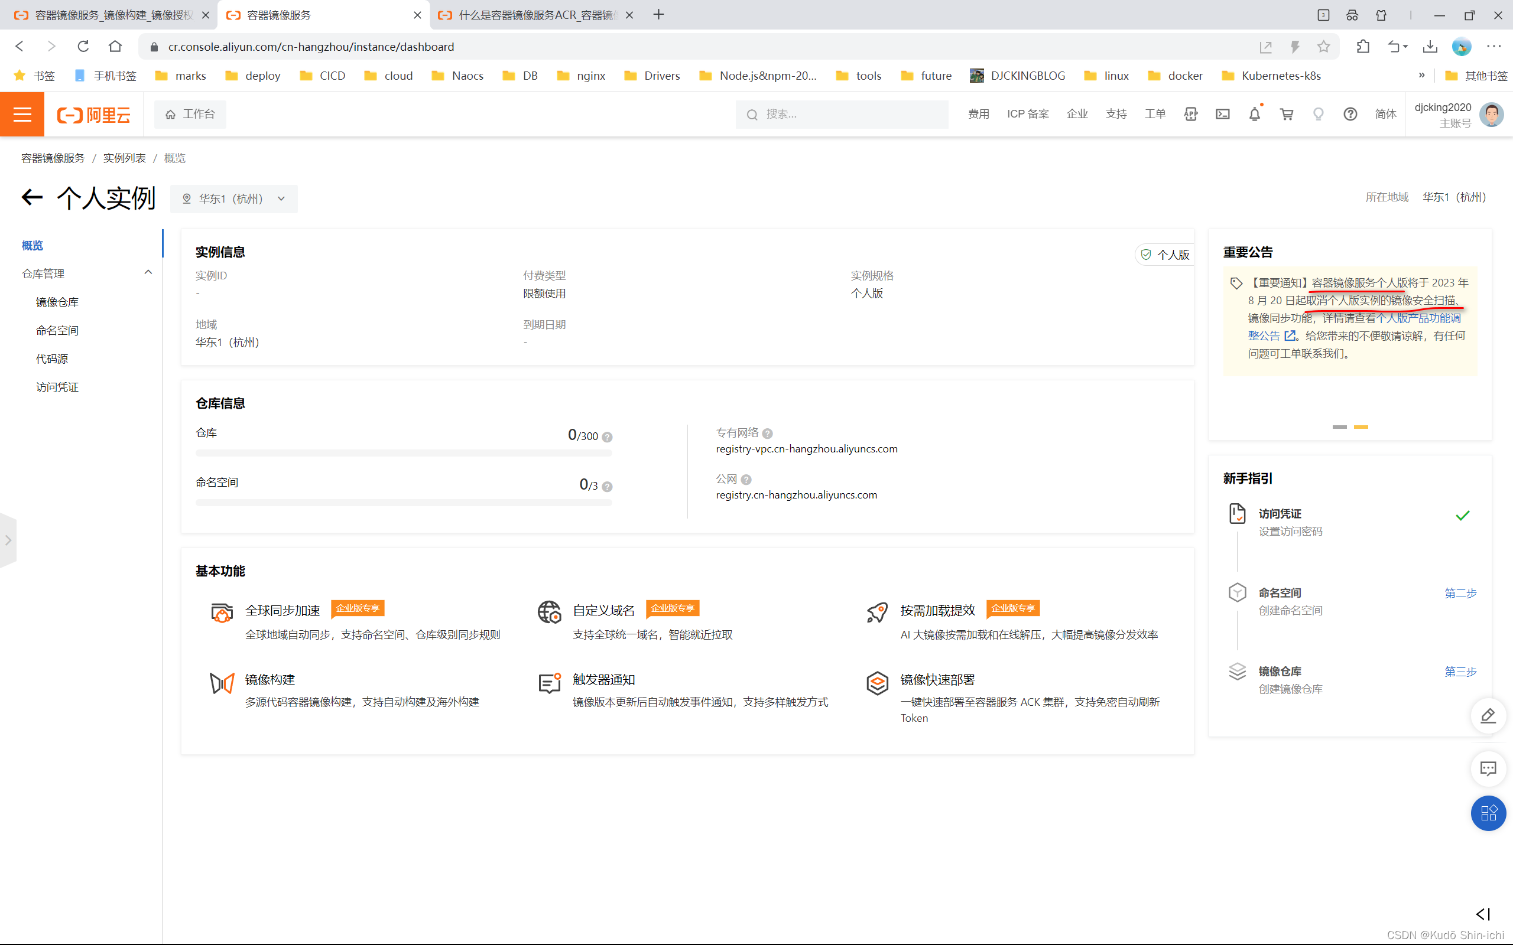This screenshot has height=945, width=1513.
Task: Click the 实例列表 breadcrumb link
Action: pos(125,158)
